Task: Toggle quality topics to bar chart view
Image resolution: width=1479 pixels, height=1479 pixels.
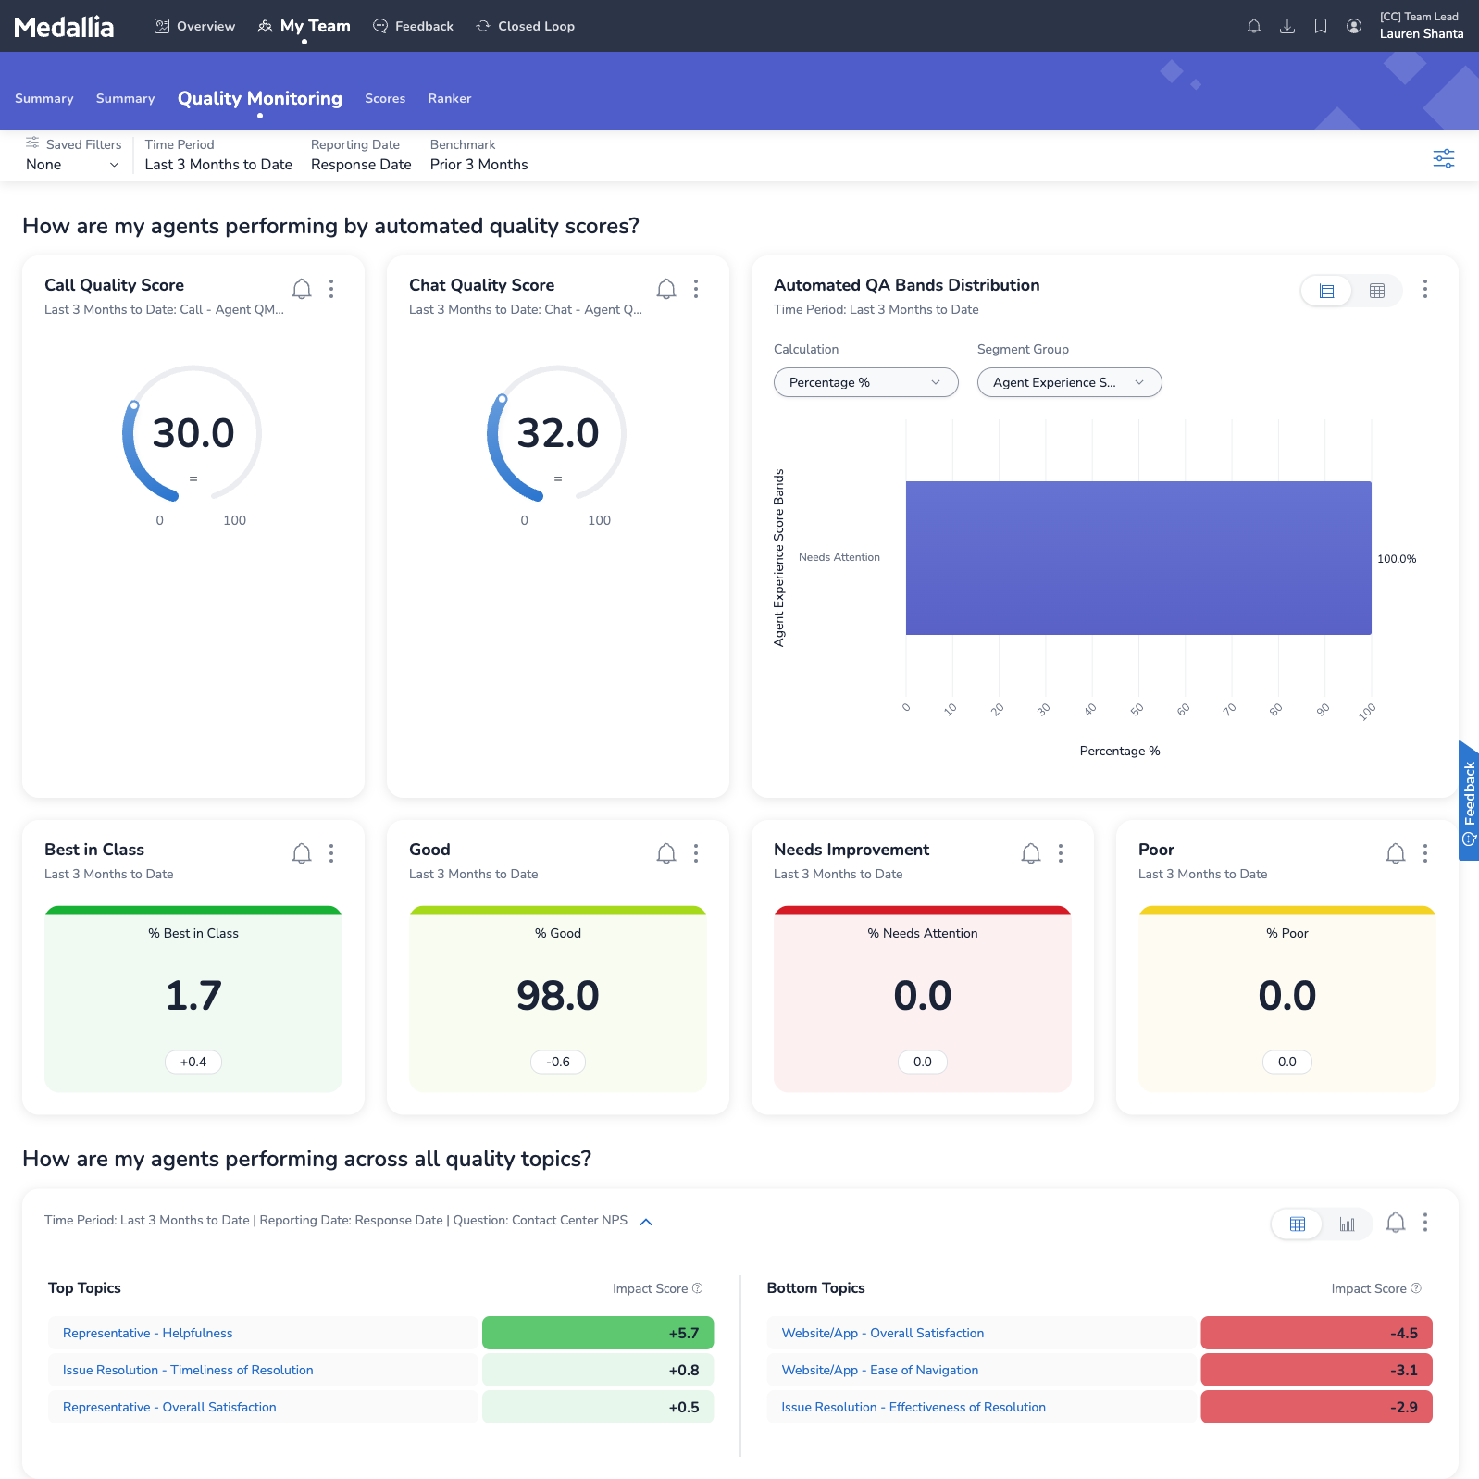Action: click(1347, 1224)
